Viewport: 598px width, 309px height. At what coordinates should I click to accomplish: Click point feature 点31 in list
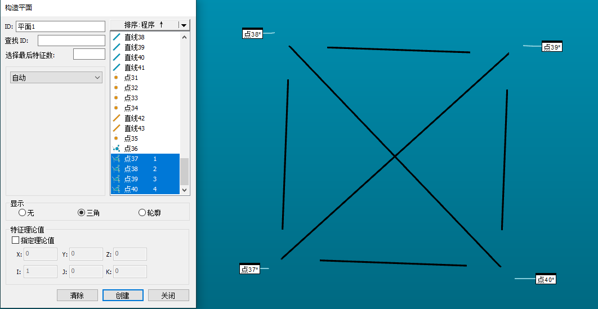click(x=131, y=78)
